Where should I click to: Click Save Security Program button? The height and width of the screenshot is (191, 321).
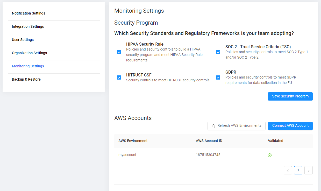[x=290, y=96]
